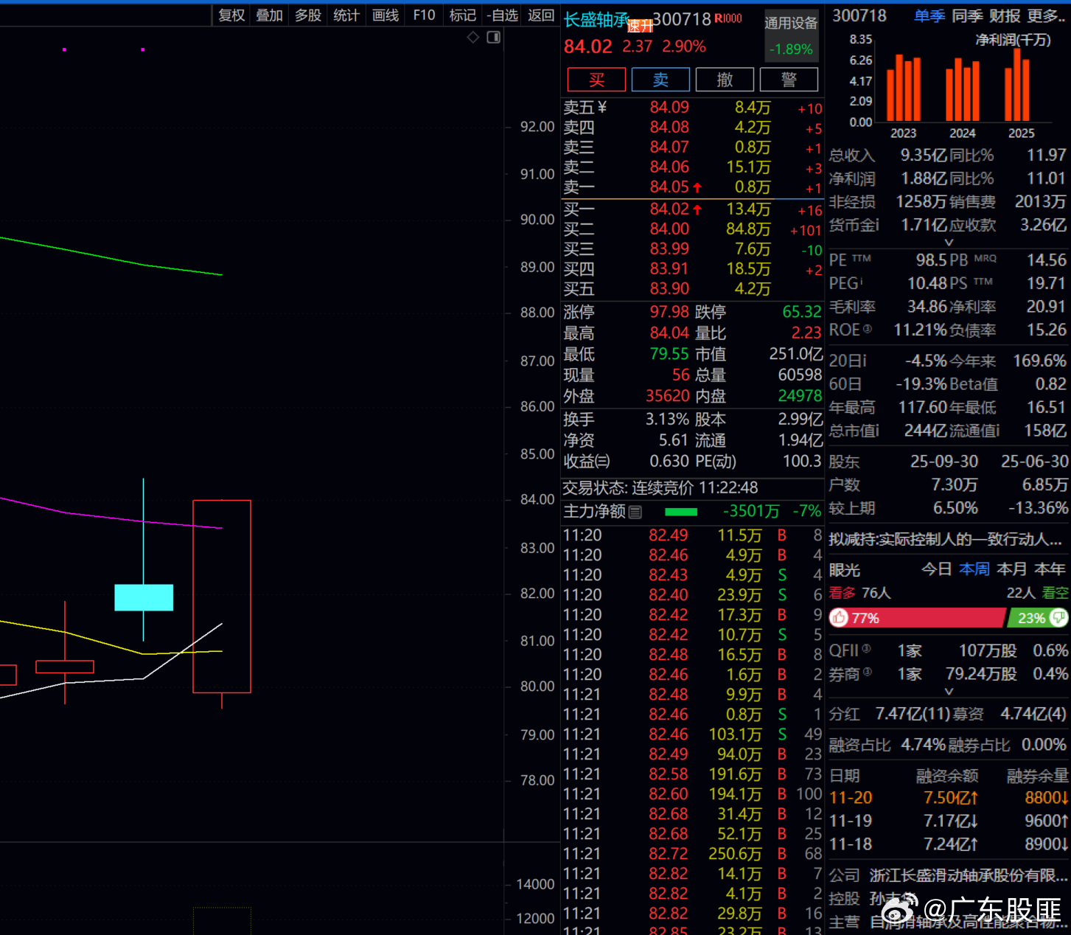Click the list icon beside 主力净额

[635, 511]
